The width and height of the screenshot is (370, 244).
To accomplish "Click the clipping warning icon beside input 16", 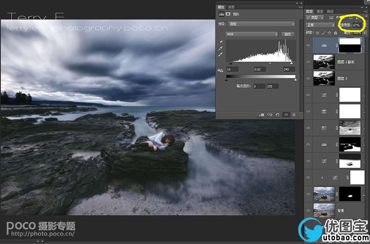I will coord(221,70).
